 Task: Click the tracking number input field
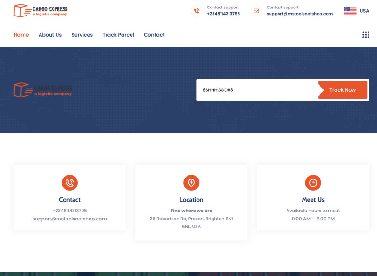pos(257,90)
